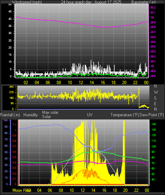The width and height of the screenshot is (165, 195).
Task: Click the Moon Rise label at bottom
Action: 22,190
